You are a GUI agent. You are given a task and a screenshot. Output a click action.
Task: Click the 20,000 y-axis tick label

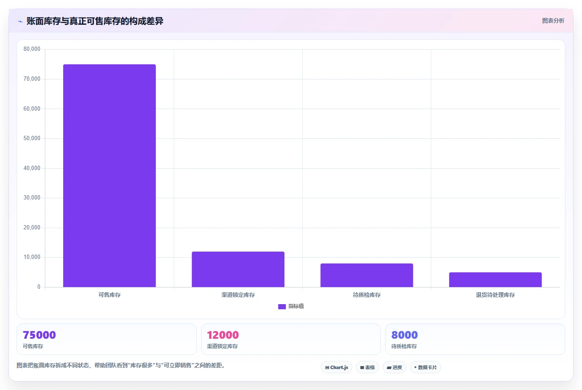(32, 228)
